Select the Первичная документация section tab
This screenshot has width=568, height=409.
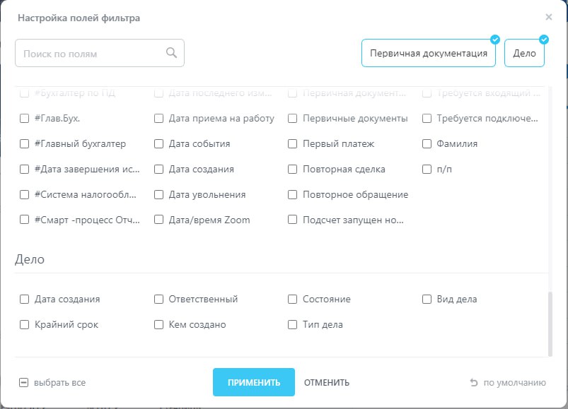pos(429,54)
